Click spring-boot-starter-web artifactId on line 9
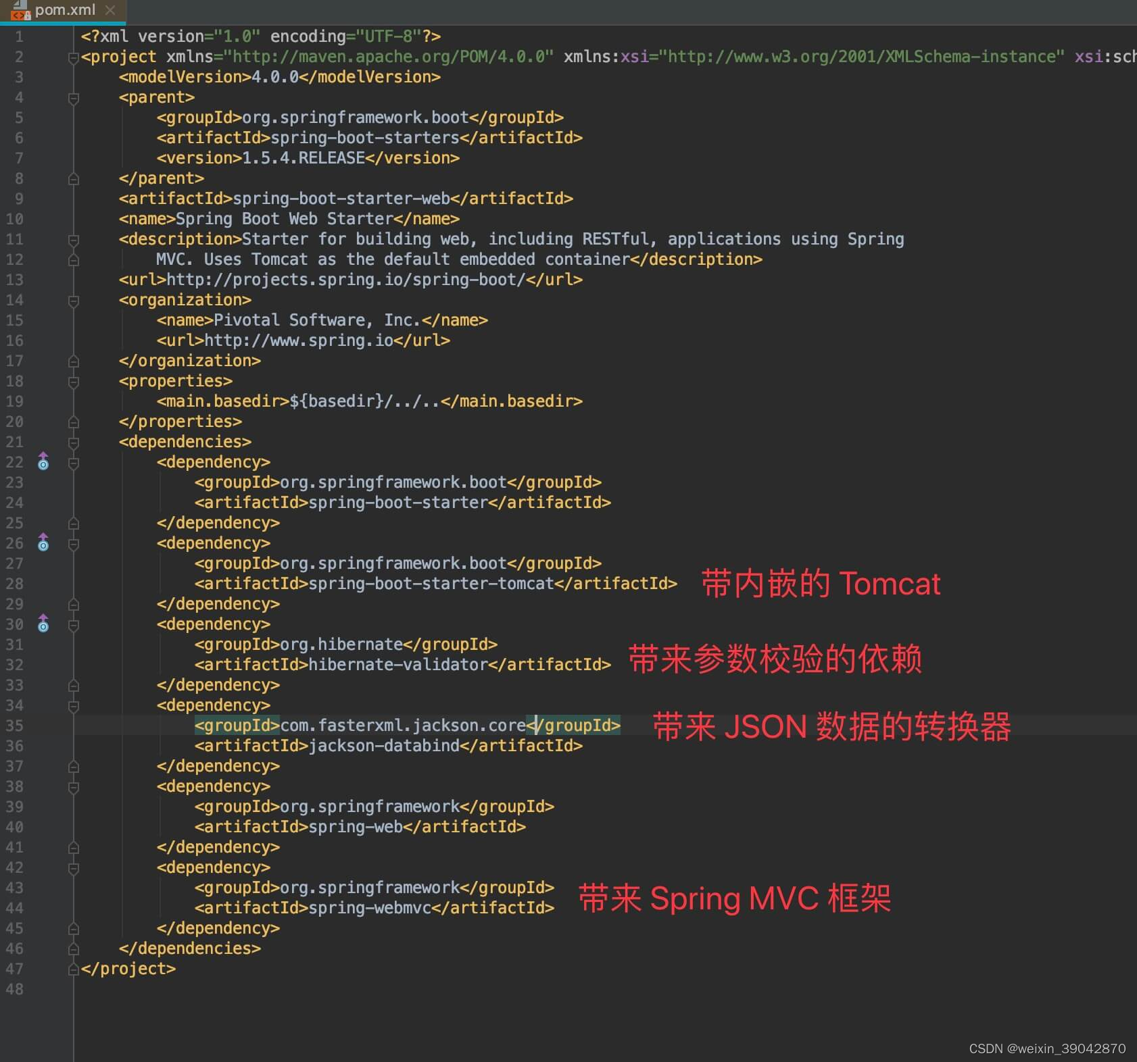 (341, 199)
